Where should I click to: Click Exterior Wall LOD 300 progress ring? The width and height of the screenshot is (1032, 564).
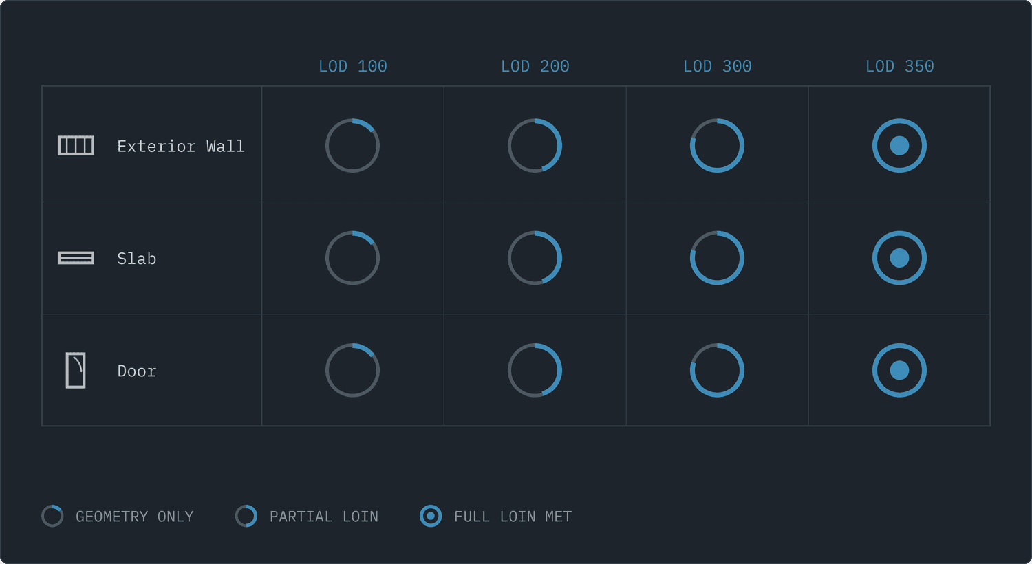(717, 146)
